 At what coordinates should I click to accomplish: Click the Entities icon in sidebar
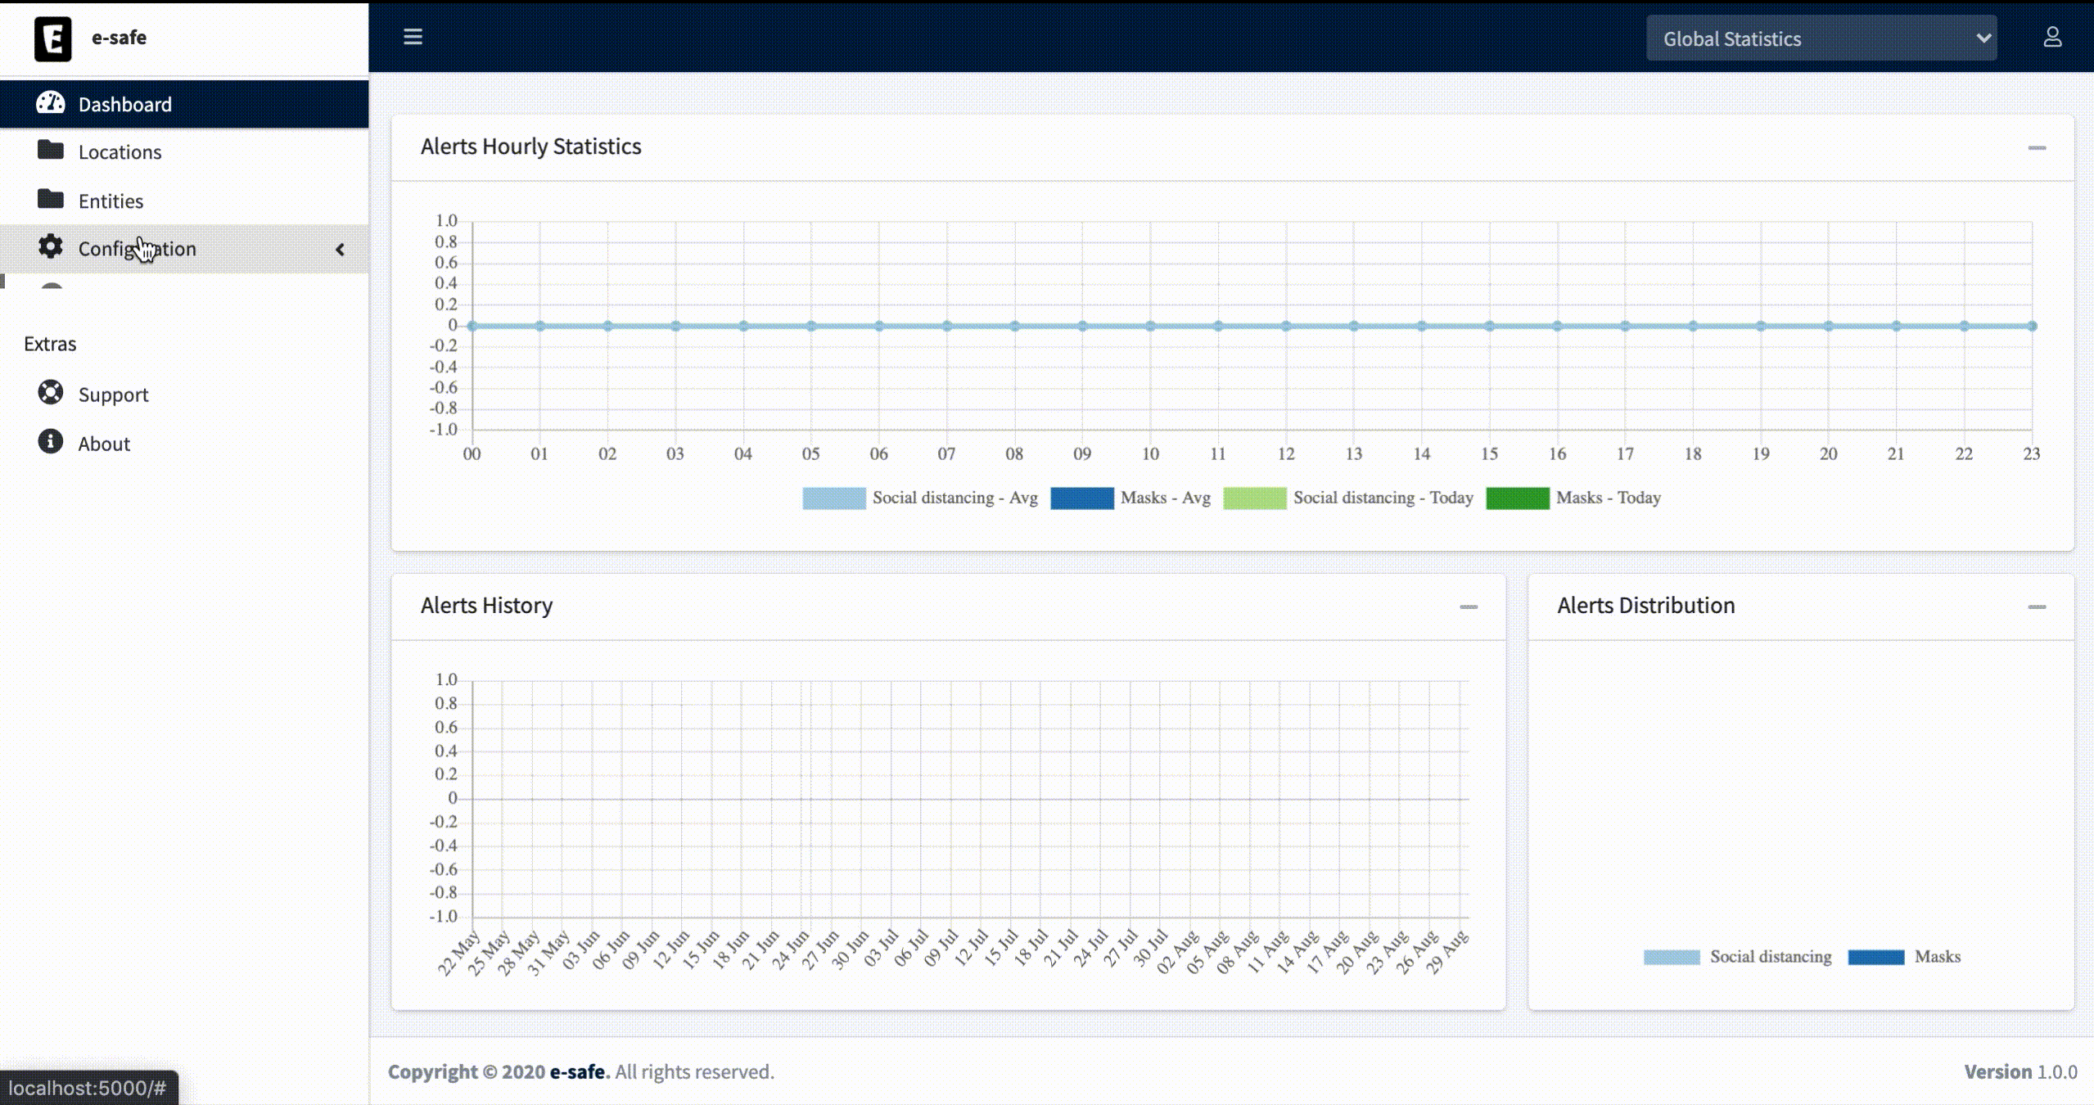[48, 200]
